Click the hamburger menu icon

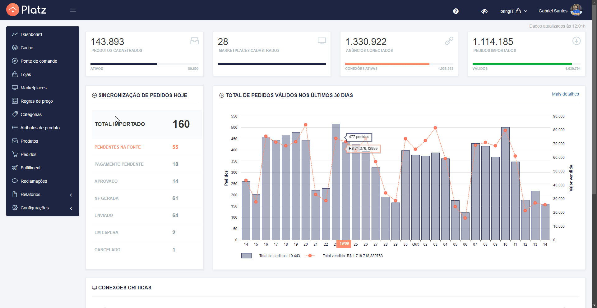click(73, 10)
